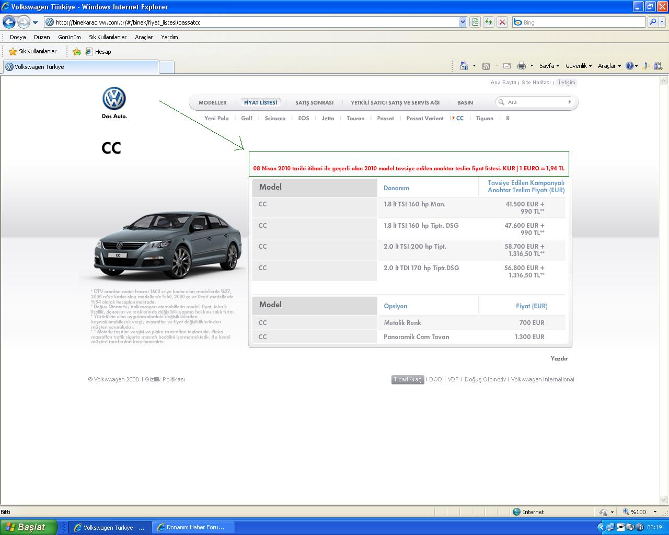Screen dimensions: 669x535
Task: Expand the address bar history dropdown
Action: point(463,22)
